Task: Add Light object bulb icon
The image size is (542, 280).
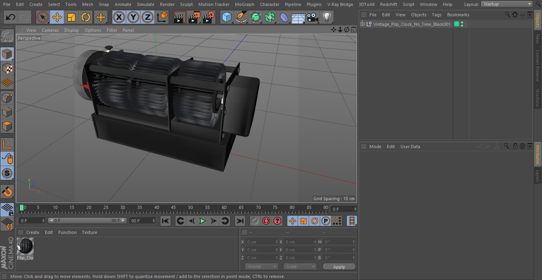Action: pyautogui.click(x=327, y=17)
